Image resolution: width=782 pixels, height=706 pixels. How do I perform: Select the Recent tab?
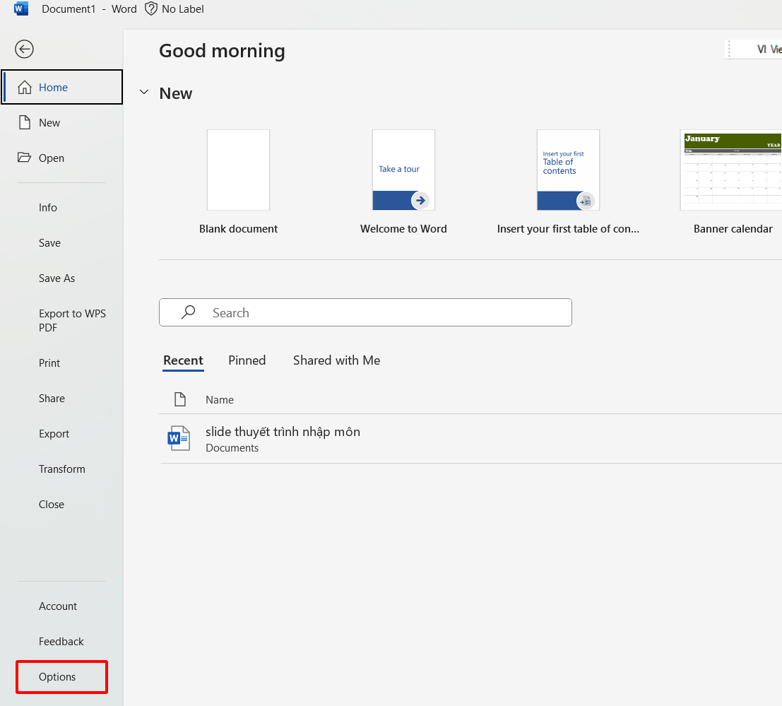point(183,360)
